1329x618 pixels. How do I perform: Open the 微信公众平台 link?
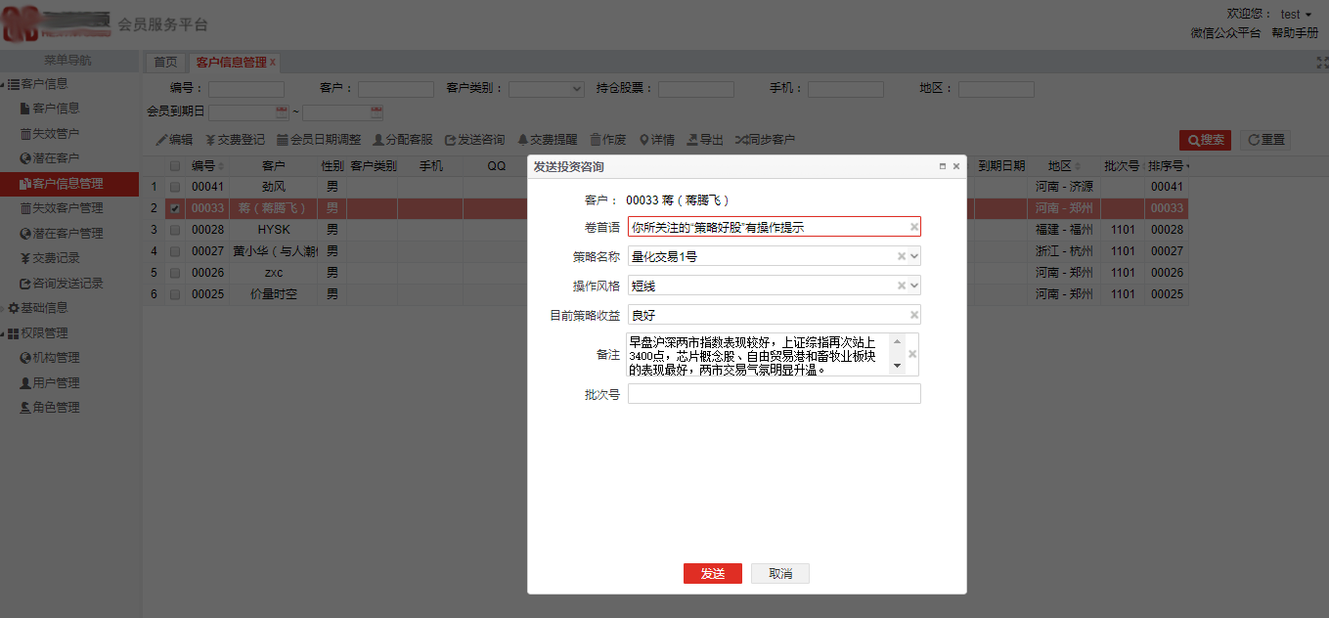(x=1225, y=32)
